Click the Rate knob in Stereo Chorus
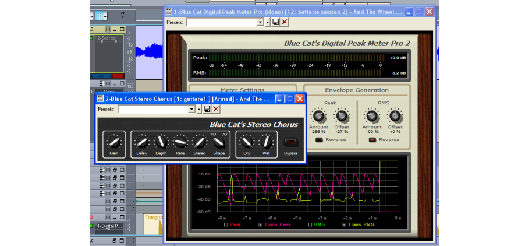The image size is (518, 246). coord(180,143)
